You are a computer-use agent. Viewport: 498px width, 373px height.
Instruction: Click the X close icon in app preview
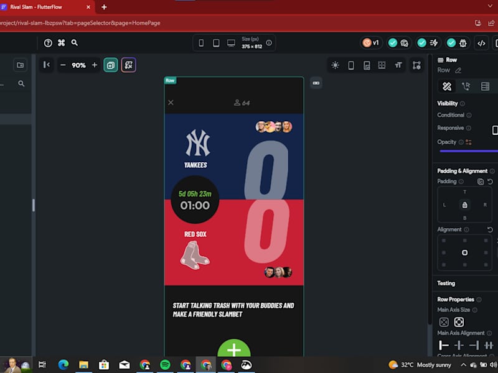coord(171,103)
